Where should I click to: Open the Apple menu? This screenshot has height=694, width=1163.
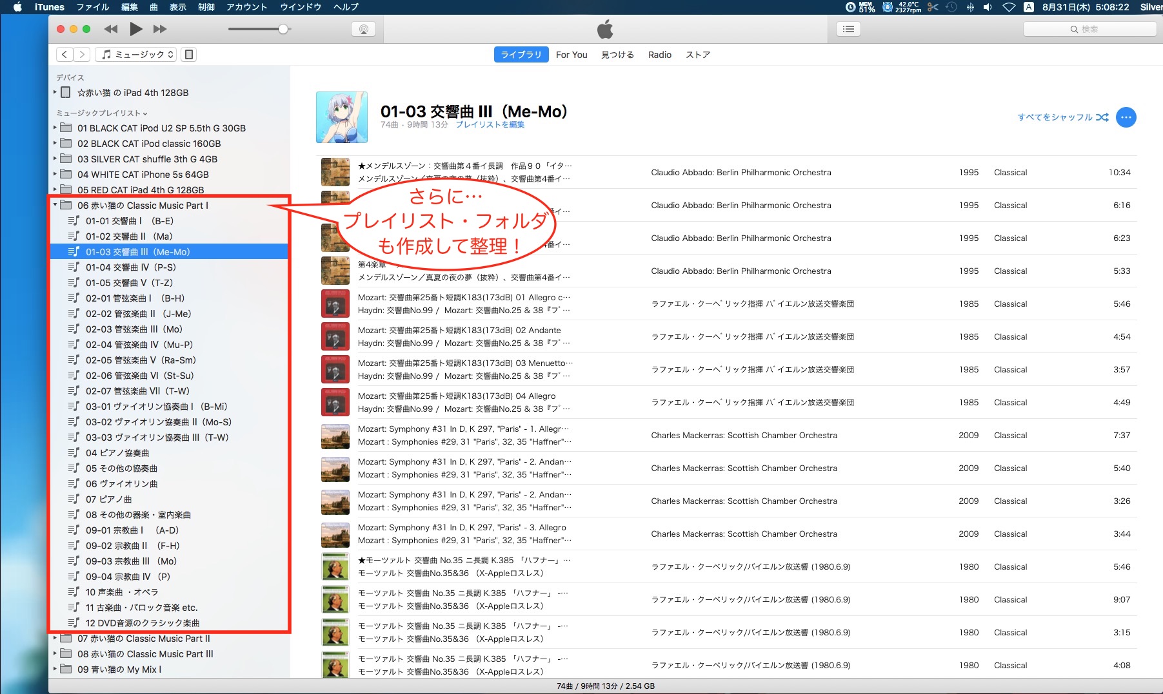pyautogui.click(x=17, y=7)
